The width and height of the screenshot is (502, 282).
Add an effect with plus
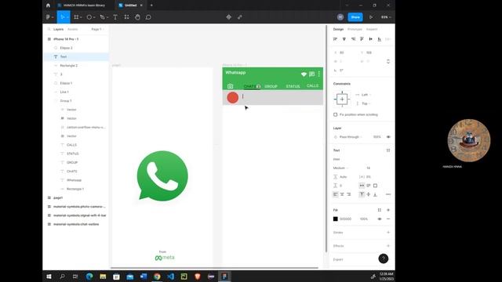[x=388, y=246]
